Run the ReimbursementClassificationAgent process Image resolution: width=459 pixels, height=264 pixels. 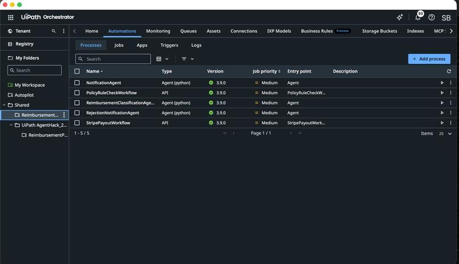442,103
